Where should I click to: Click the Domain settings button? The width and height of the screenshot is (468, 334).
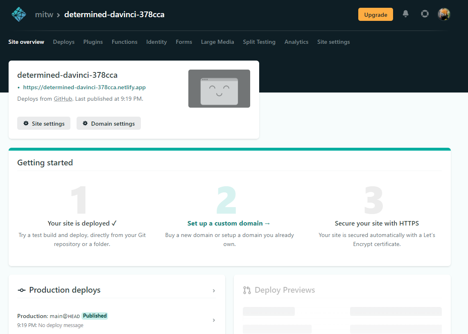109,123
